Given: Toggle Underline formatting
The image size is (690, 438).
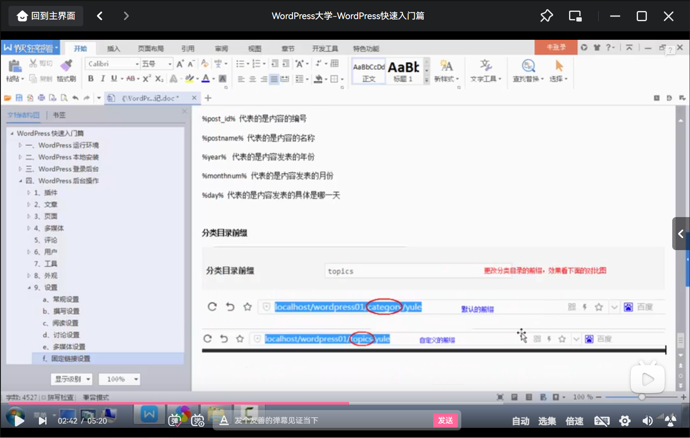Looking at the screenshot, I should click(x=114, y=78).
